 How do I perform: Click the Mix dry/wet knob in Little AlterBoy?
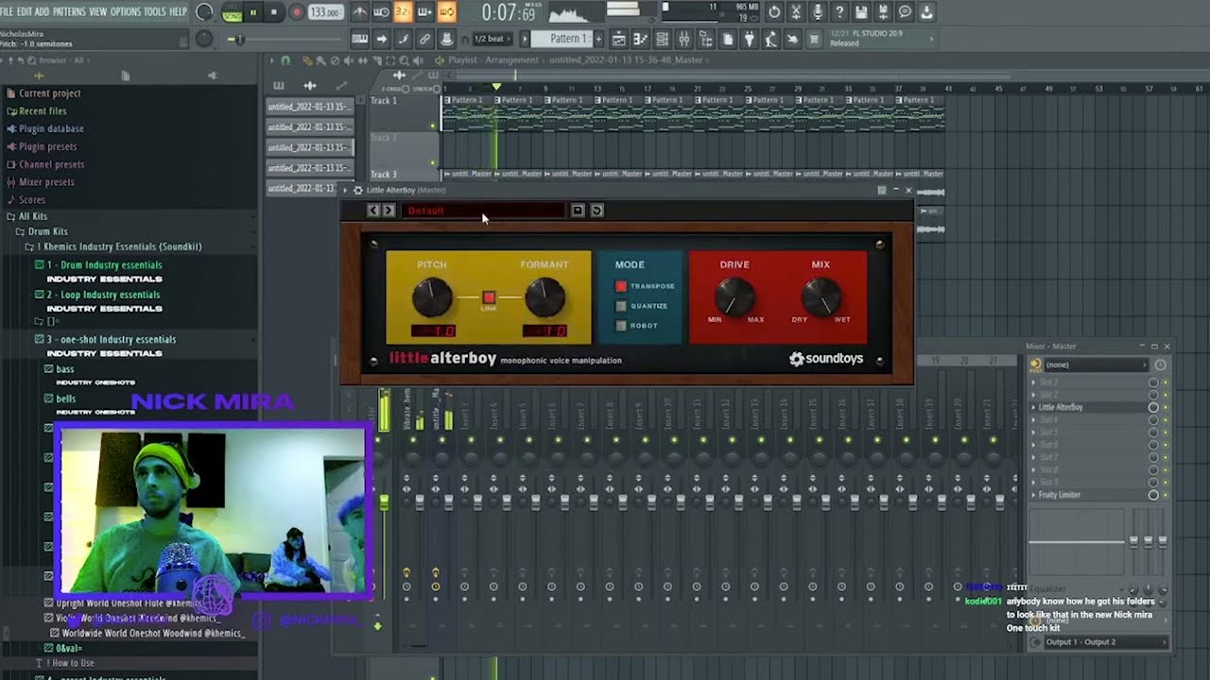coord(821,298)
